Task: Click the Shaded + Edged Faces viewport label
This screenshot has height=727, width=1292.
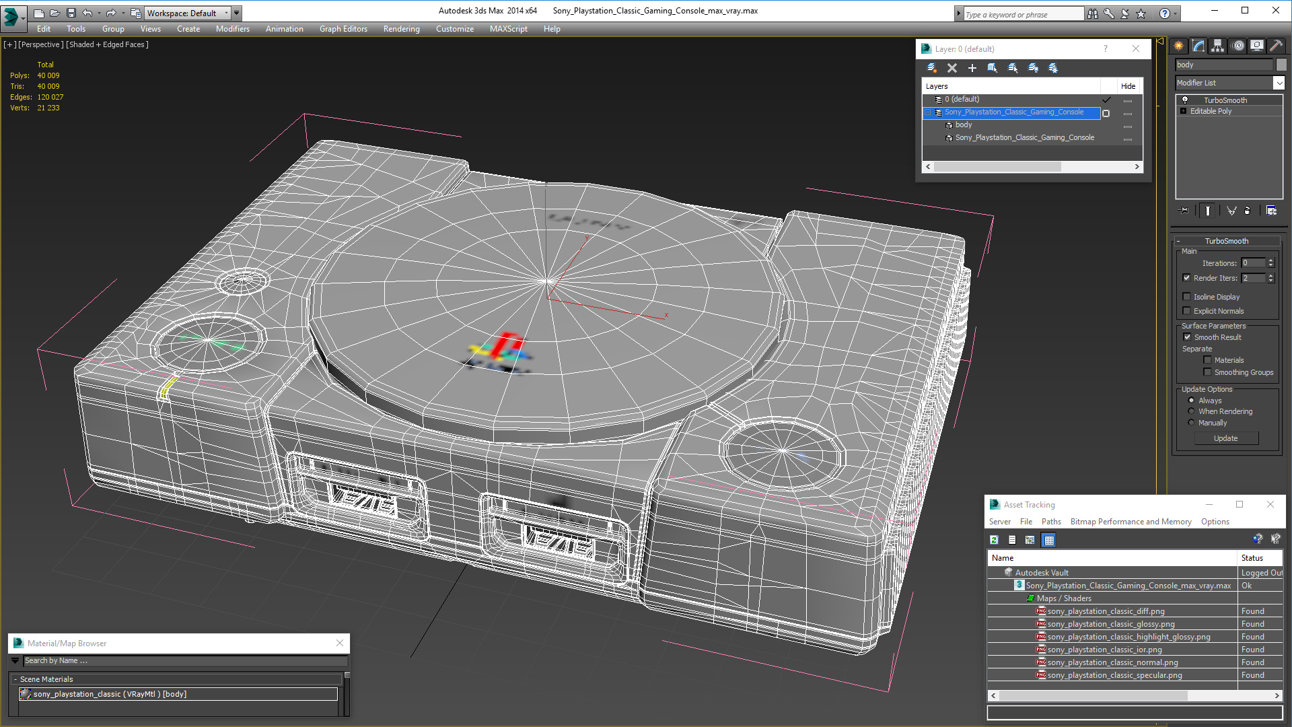Action: click(107, 44)
